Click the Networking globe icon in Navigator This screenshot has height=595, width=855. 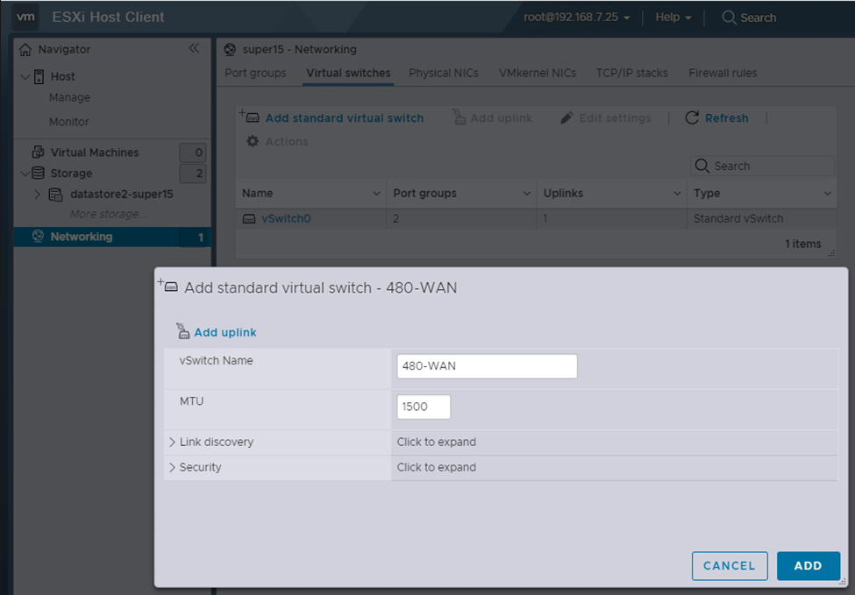point(38,237)
